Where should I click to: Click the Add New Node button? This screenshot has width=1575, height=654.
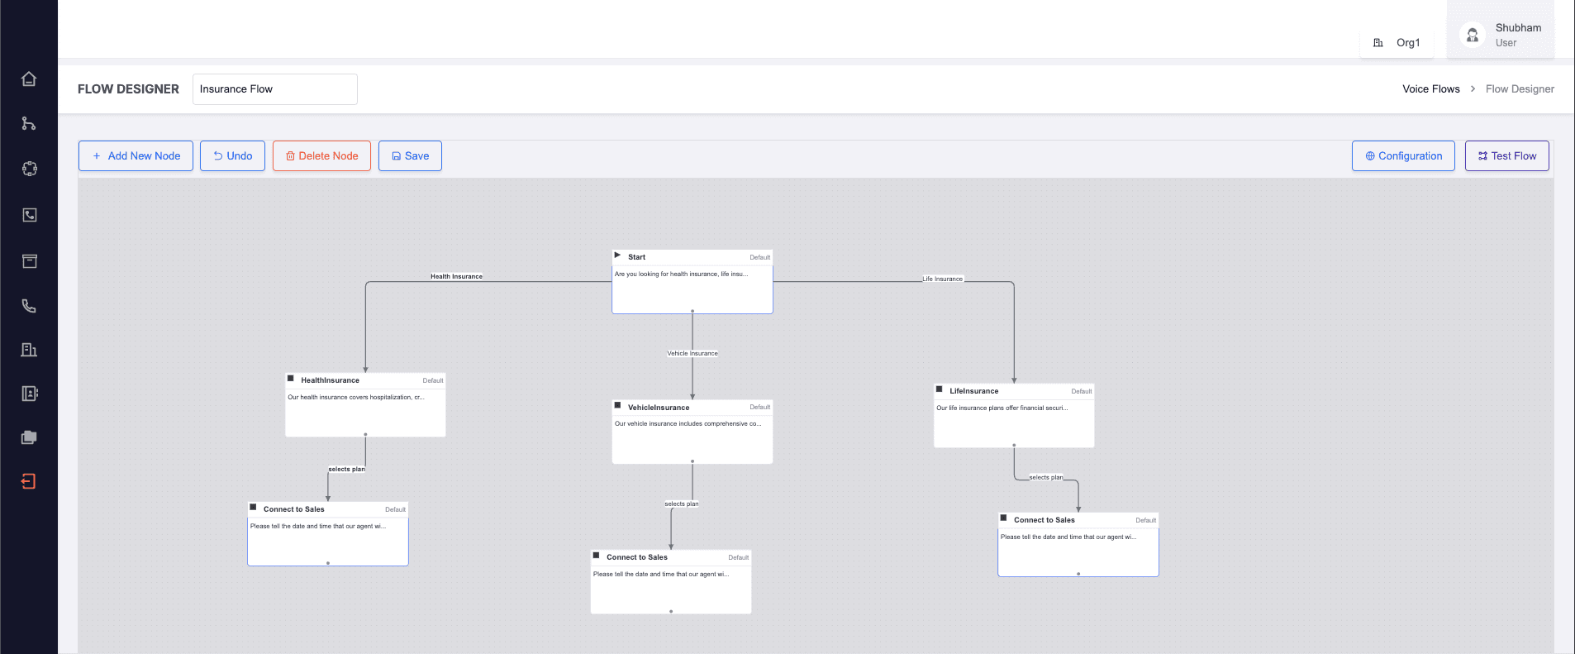click(136, 155)
